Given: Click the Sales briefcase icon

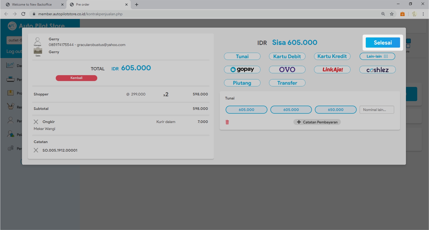Looking at the screenshot, I should 38,52.
